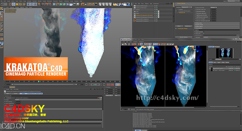The image size is (242, 131).
Task: Select the Live Selection tool icon
Action: [10, 4]
